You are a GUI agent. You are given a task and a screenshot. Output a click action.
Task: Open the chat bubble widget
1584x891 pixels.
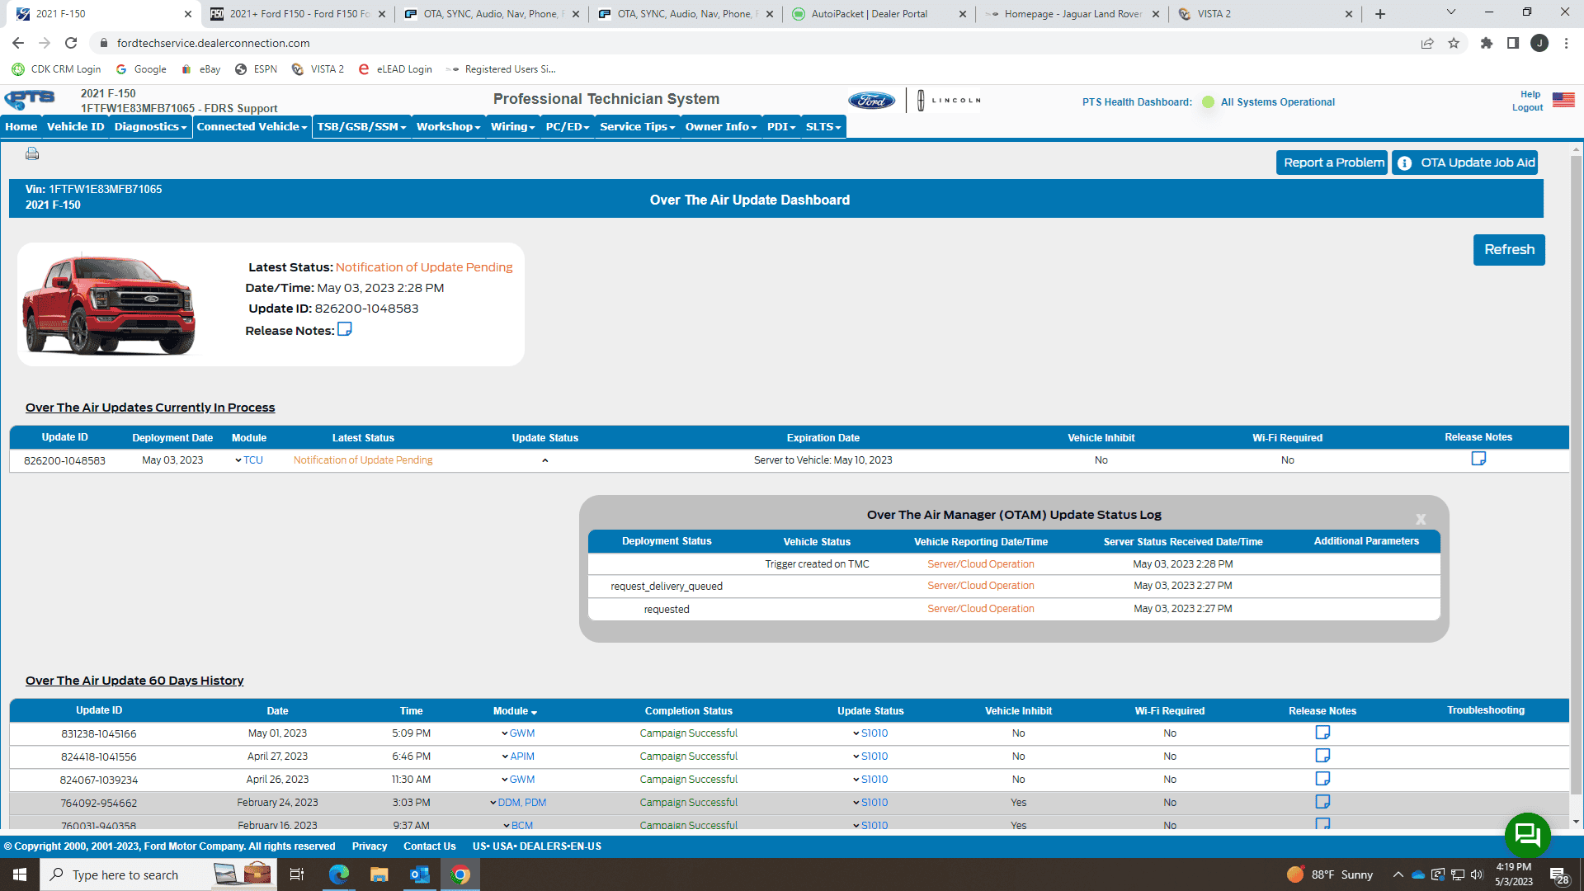coord(1527,835)
